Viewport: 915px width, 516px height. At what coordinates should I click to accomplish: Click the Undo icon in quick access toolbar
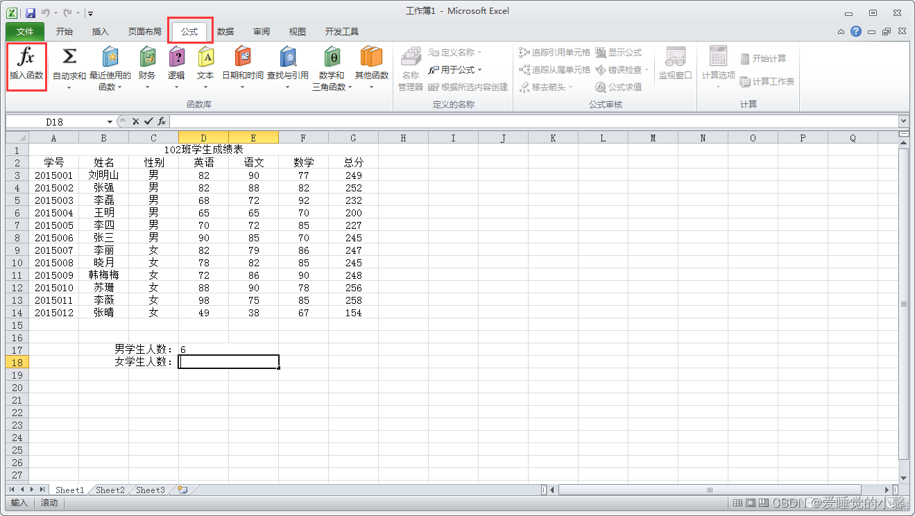46,12
